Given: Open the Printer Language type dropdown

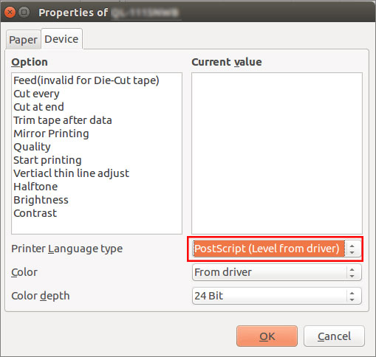Looking at the screenshot, I should coord(276,249).
